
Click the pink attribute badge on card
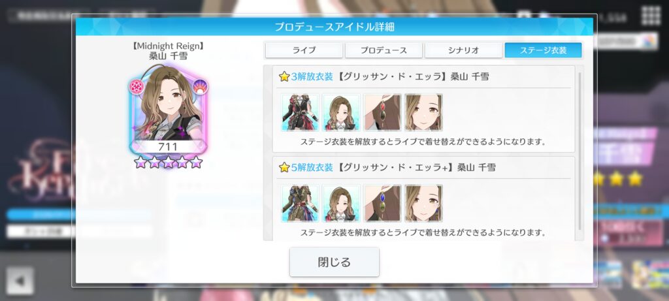point(137,87)
